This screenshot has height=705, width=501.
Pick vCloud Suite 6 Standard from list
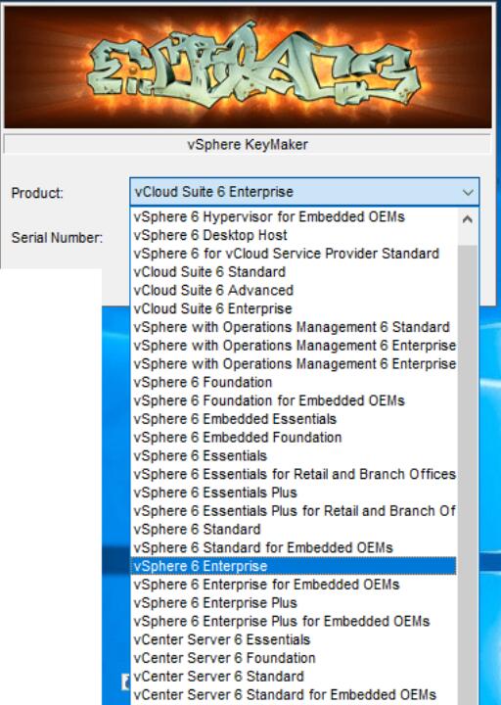click(x=294, y=272)
